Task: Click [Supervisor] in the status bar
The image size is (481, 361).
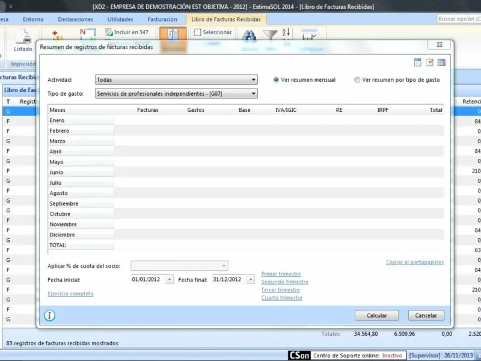Action: 425,356
